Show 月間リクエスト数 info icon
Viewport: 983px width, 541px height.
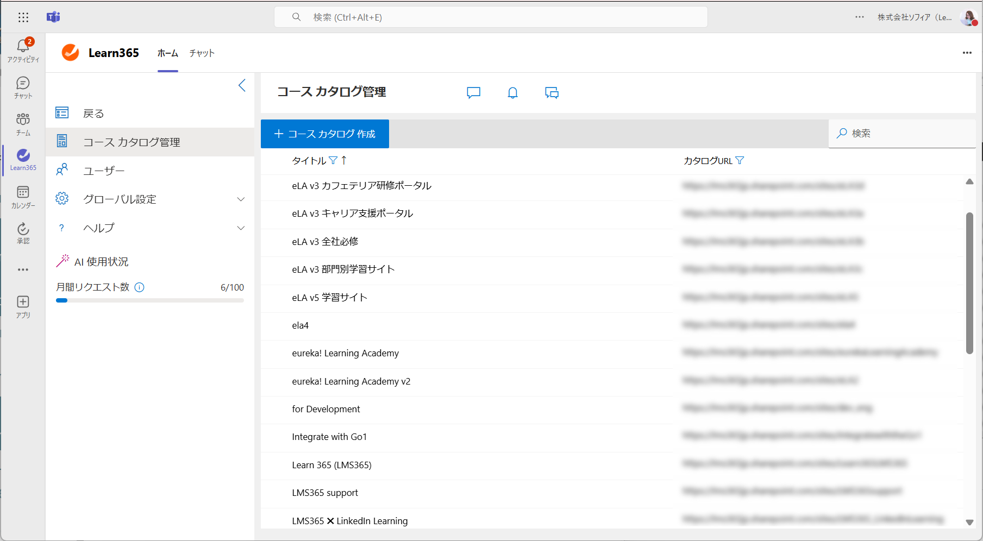point(139,287)
